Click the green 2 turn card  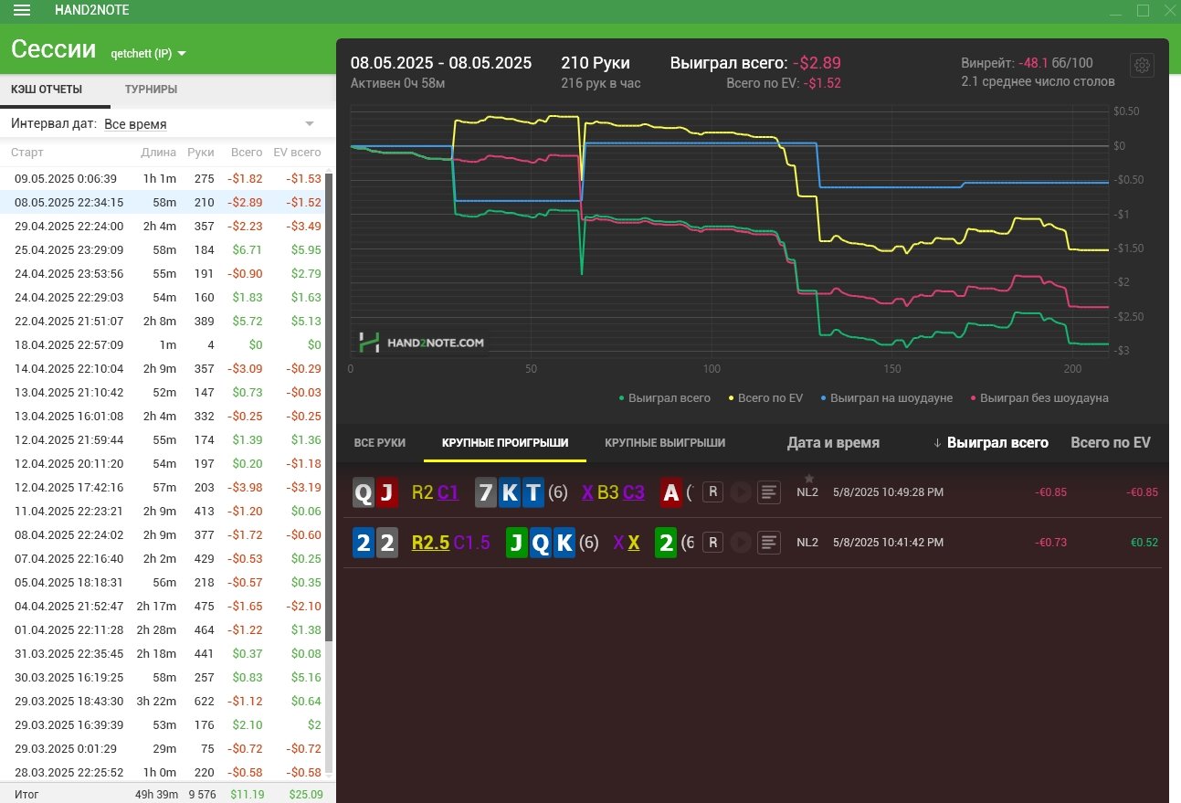tap(667, 544)
